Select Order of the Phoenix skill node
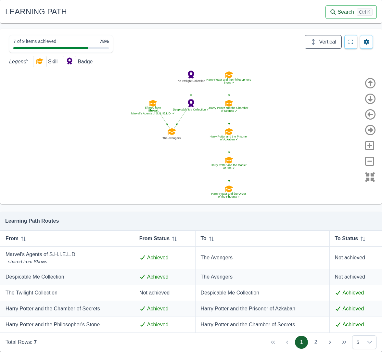This screenshot has height=352, width=382. [x=229, y=189]
